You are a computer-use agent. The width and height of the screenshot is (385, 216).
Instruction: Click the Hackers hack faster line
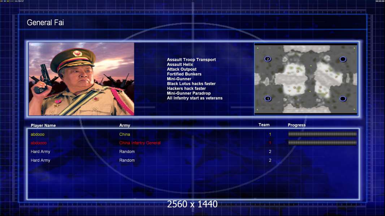[x=186, y=88]
